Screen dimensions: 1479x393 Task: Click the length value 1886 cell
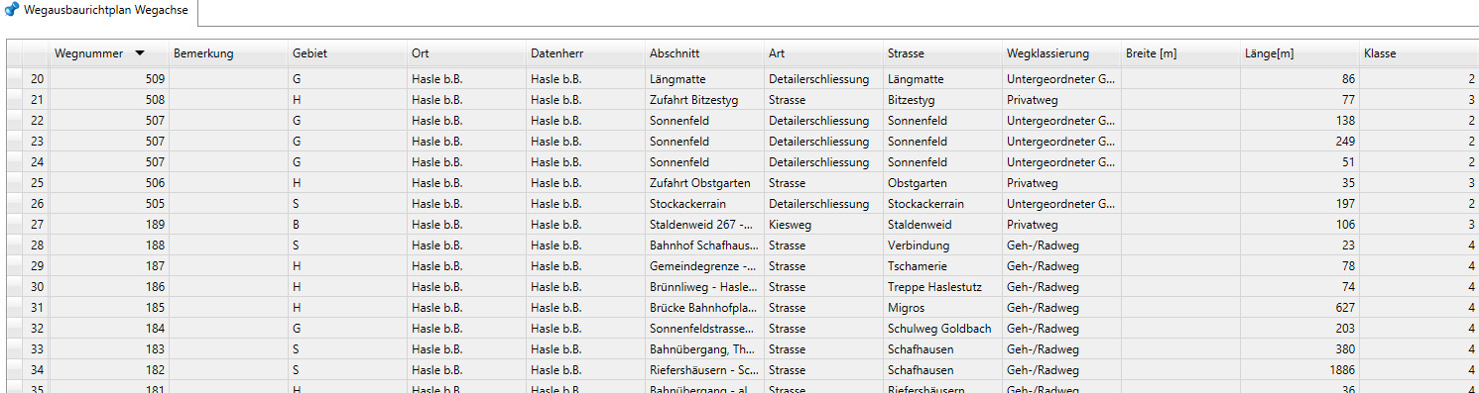tap(1298, 370)
